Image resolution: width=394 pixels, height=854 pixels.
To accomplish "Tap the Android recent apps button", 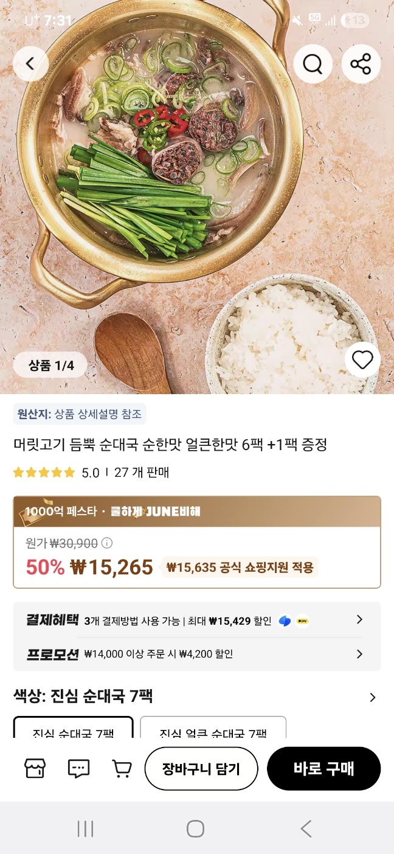I will tap(86, 828).
